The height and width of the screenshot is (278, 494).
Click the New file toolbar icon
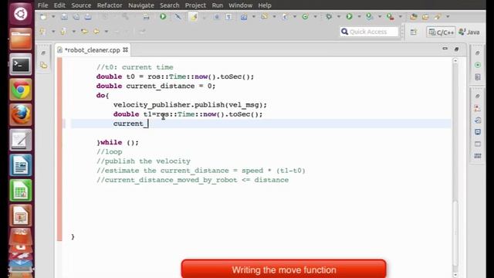click(43, 17)
